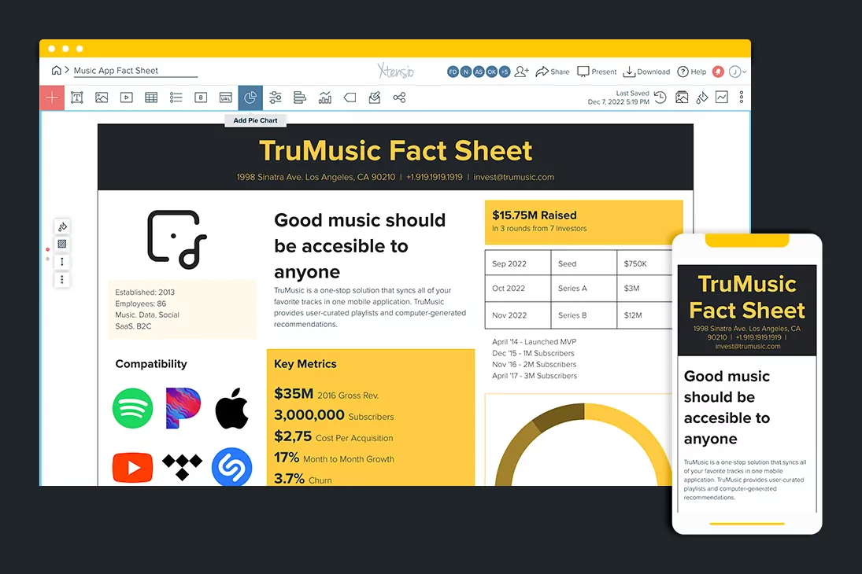The height and width of the screenshot is (574, 862).
Task: Add a video element
Action: coord(127,98)
